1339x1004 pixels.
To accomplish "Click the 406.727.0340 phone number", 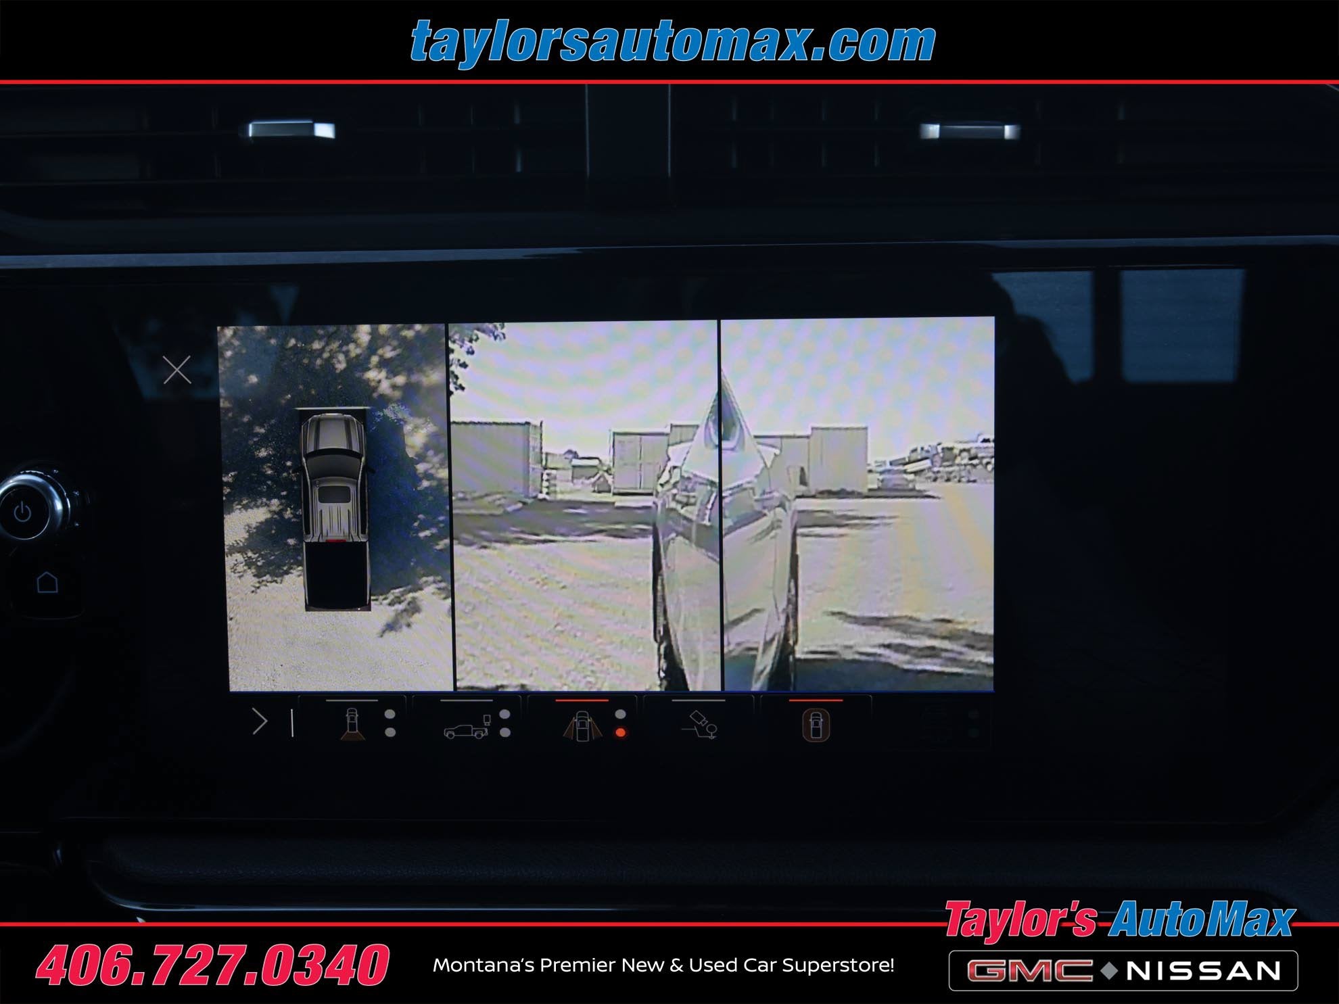I will click(x=212, y=965).
